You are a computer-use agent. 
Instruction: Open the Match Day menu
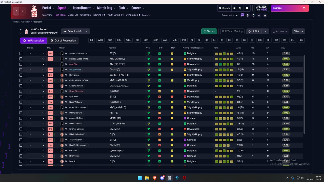(106, 8)
